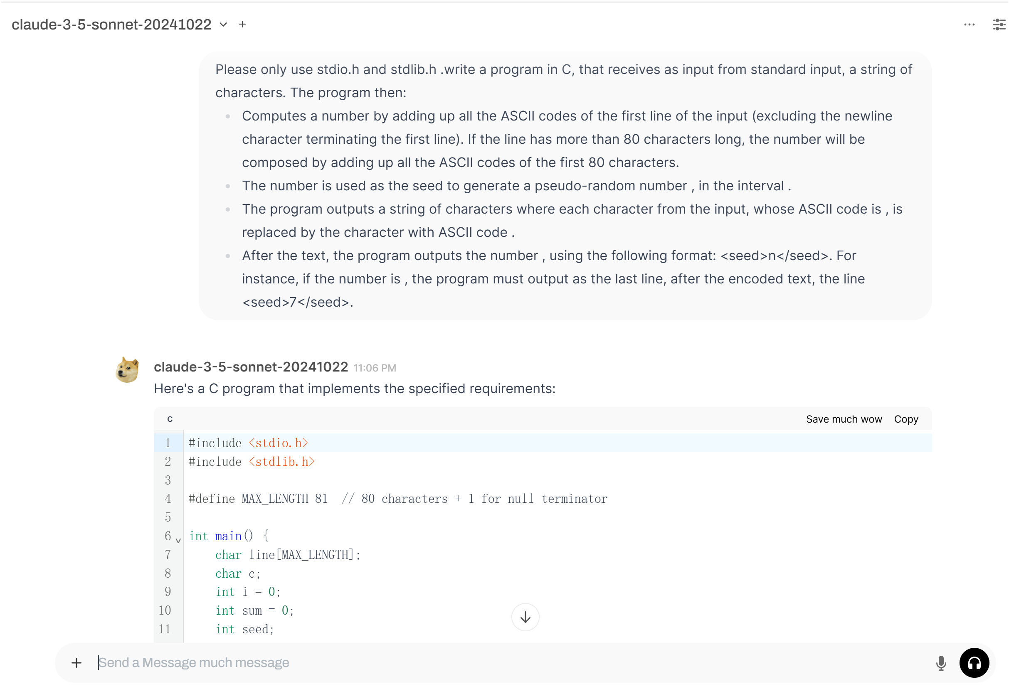1009x694 pixels.
Task: Click the model name claude-3-5-sonnet-20241022 title
Action: click(111, 25)
